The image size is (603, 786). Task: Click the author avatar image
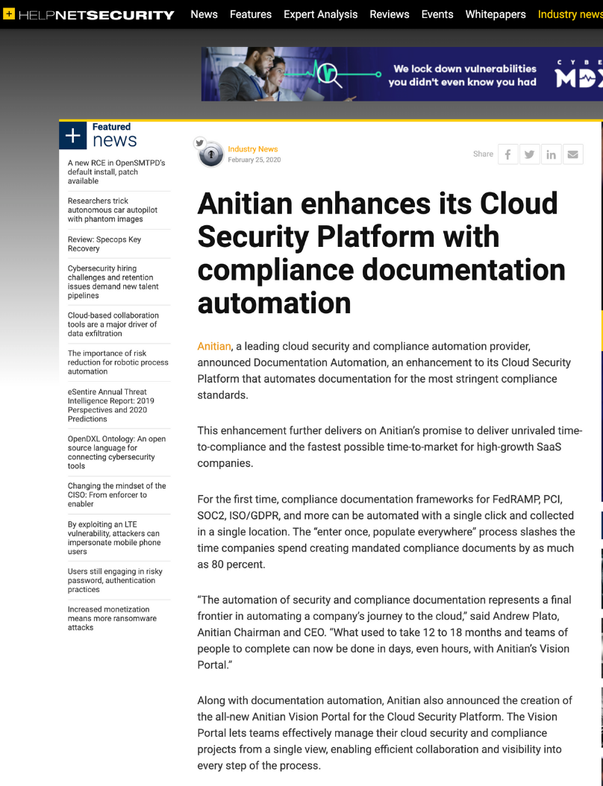(211, 154)
